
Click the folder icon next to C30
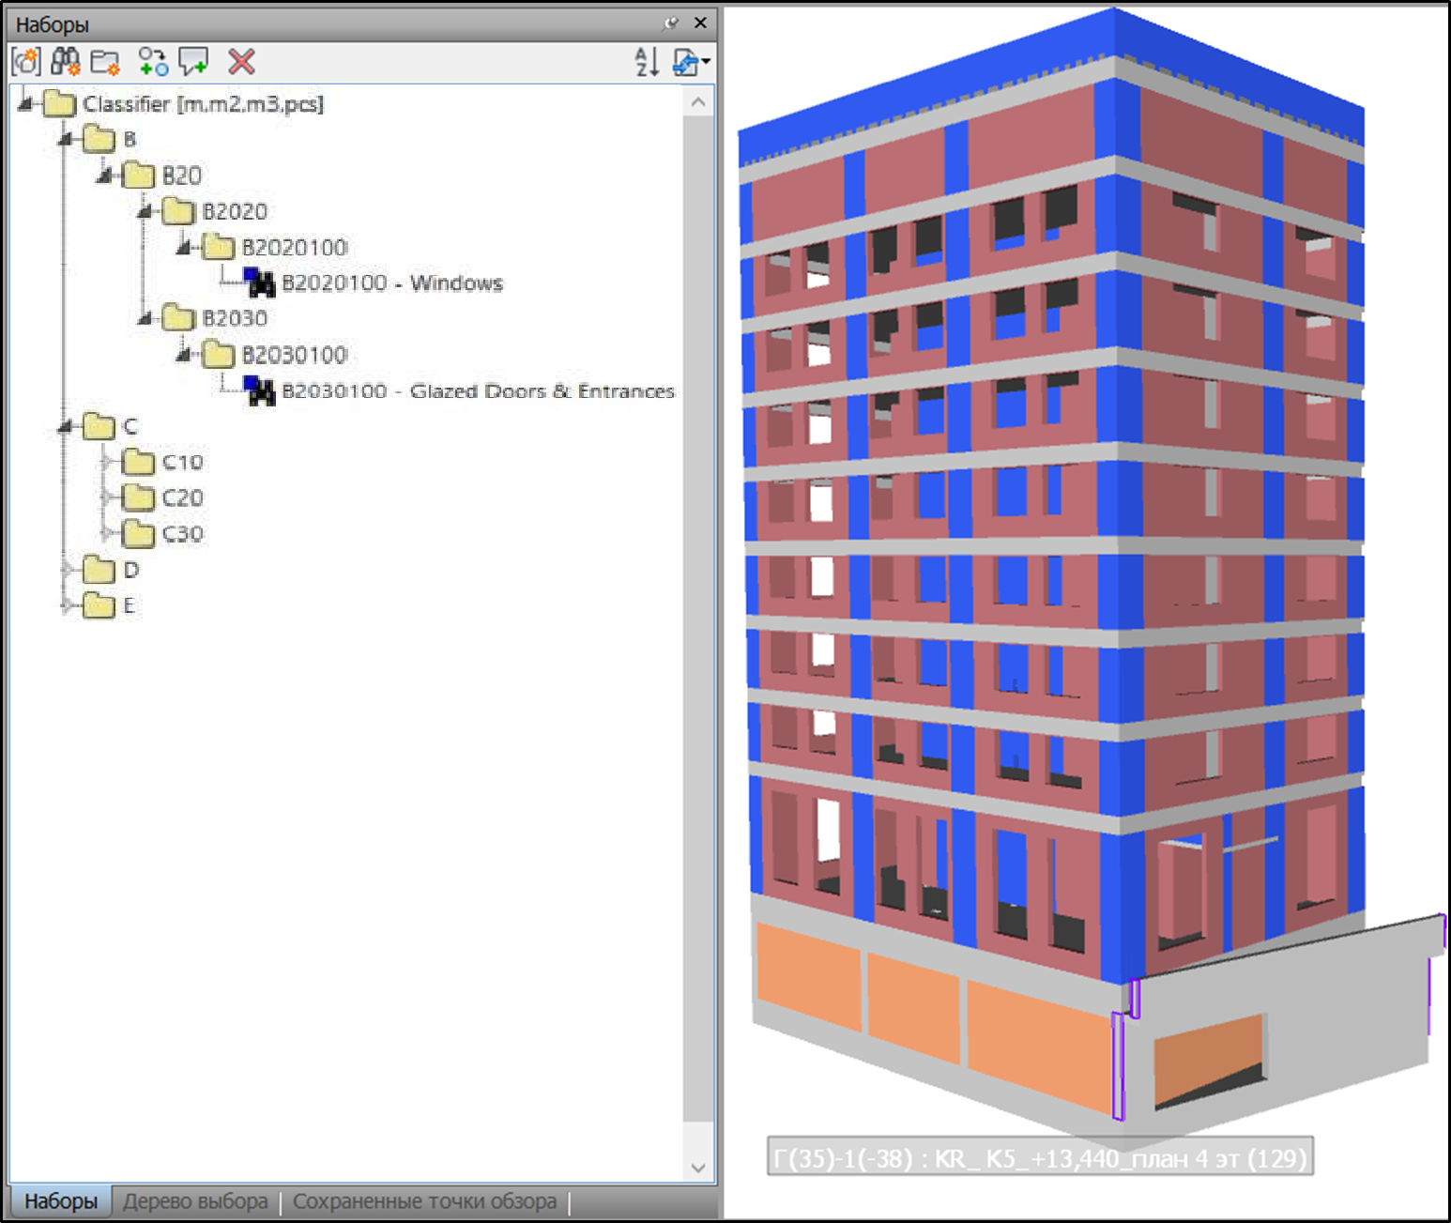point(139,534)
